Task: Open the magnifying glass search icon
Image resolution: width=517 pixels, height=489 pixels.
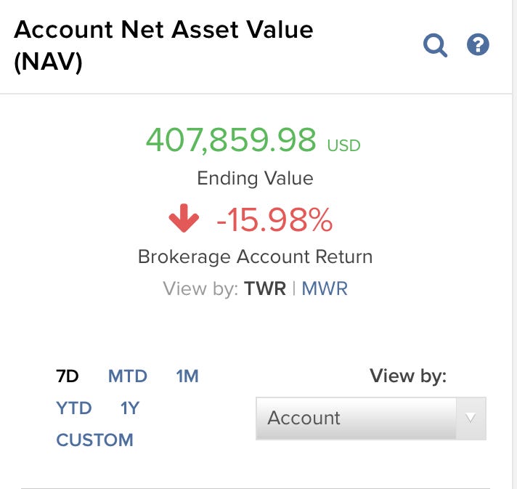Action: (435, 45)
